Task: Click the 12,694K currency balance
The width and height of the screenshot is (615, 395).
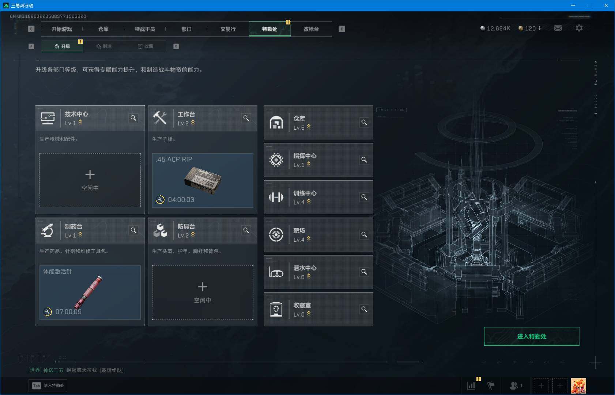Action: coord(495,28)
